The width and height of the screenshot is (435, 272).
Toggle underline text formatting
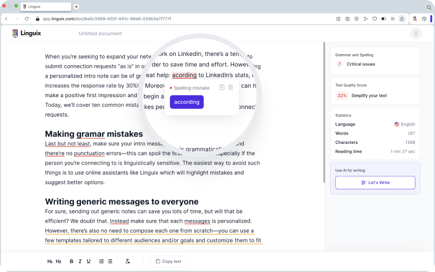coord(89,261)
